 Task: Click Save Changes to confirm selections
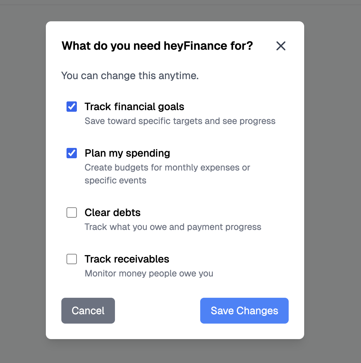(244, 310)
